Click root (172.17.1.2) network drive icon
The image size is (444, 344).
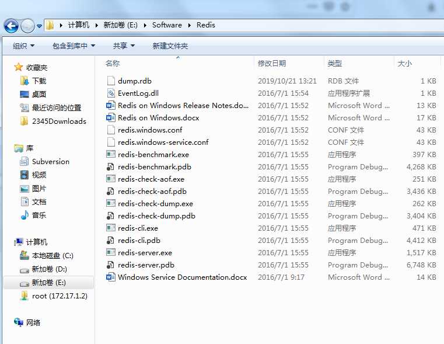25,296
